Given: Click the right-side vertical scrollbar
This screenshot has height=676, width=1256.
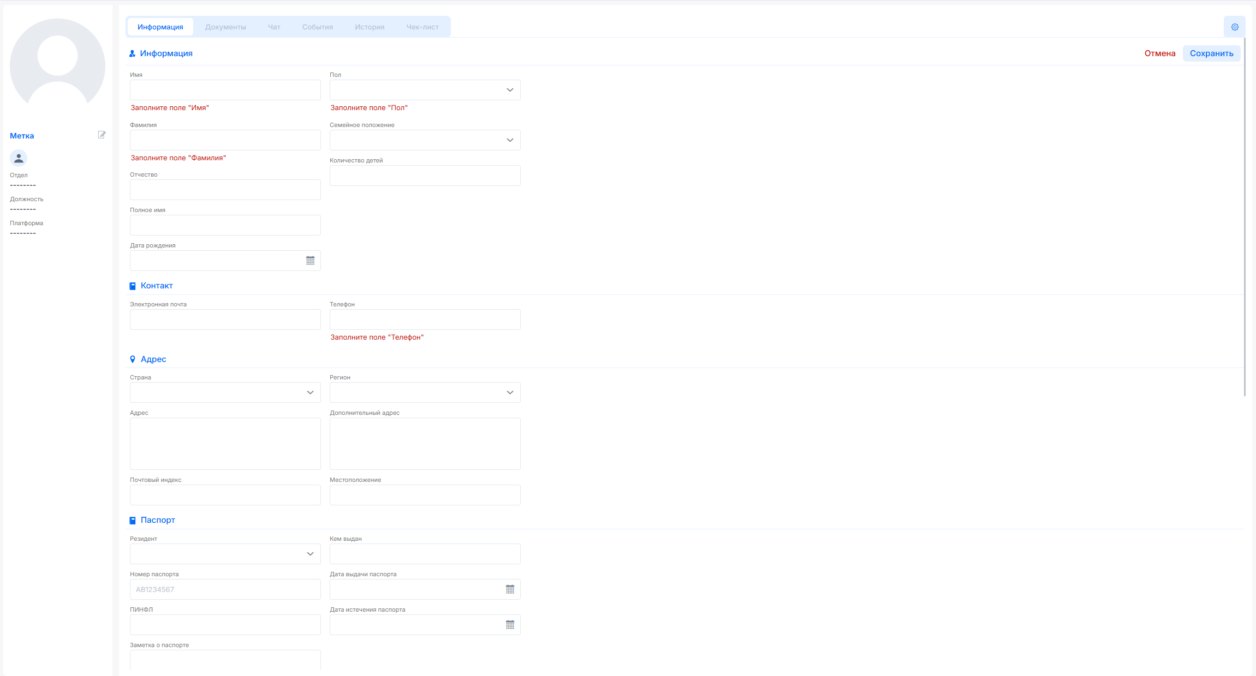Looking at the screenshot, I should (1245, 218).
